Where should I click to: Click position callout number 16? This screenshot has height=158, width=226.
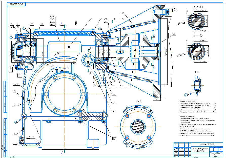174,34
